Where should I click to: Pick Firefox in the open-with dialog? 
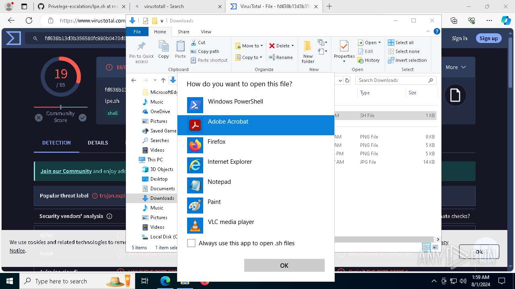[256, 145]
